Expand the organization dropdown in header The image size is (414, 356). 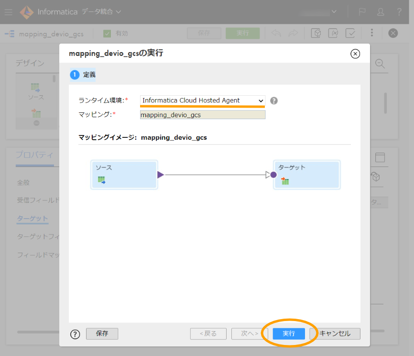[334, 12]
